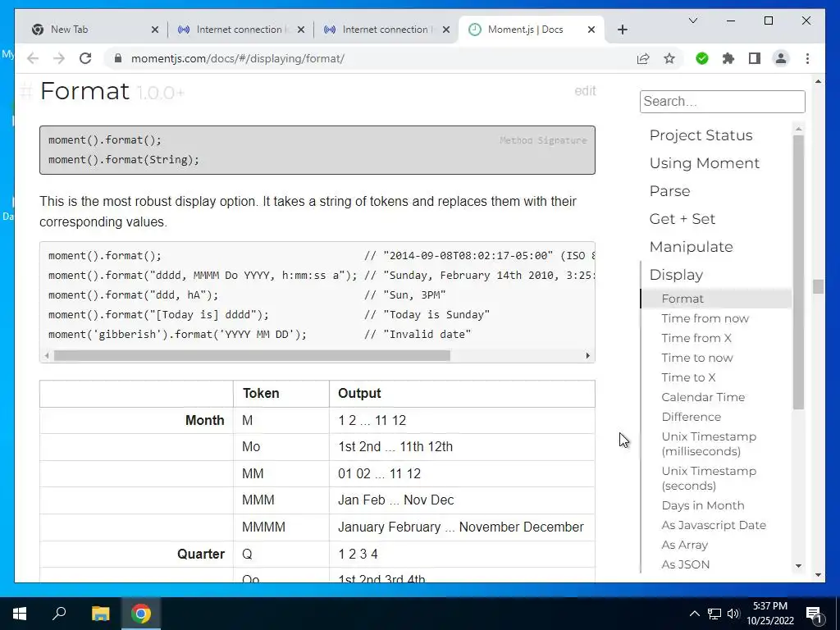Close the New Tab tab

click(155, 30)
